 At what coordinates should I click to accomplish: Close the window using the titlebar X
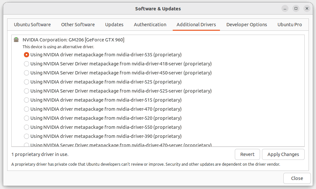307,8
